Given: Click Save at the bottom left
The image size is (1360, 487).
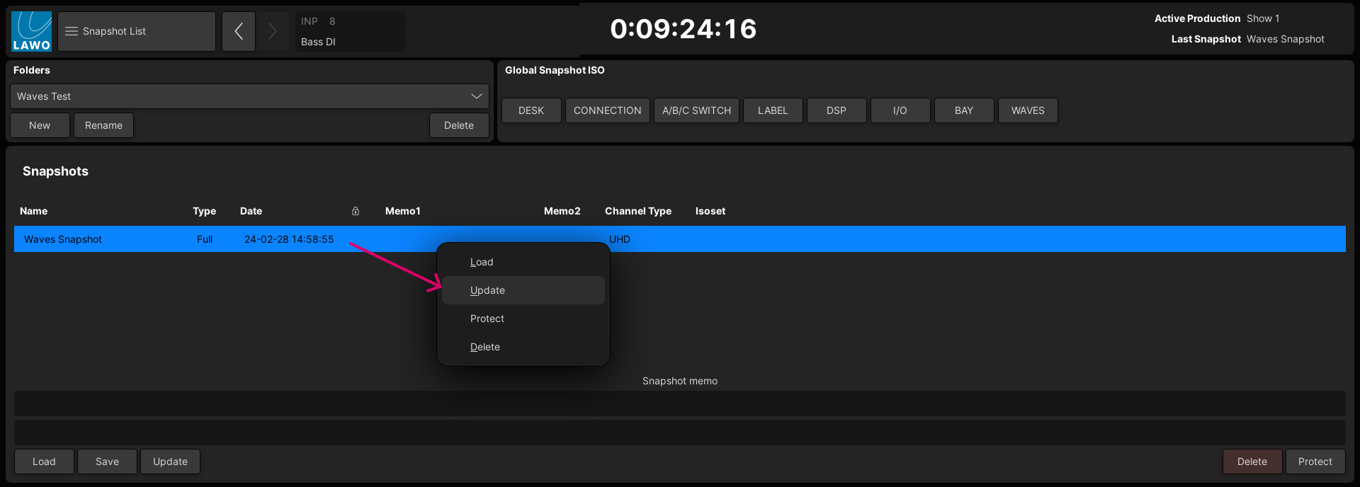Looking at the screenshot, I should tap(107, 462).
